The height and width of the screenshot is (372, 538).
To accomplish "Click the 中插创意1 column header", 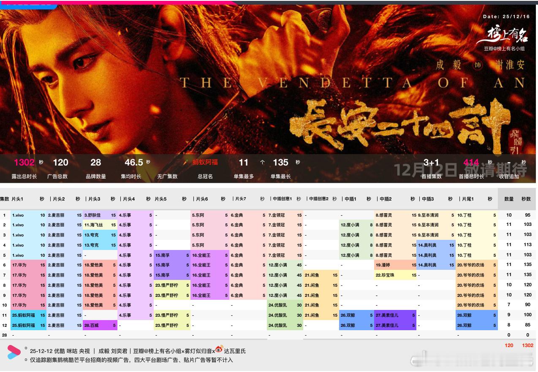I will [282, 199].
